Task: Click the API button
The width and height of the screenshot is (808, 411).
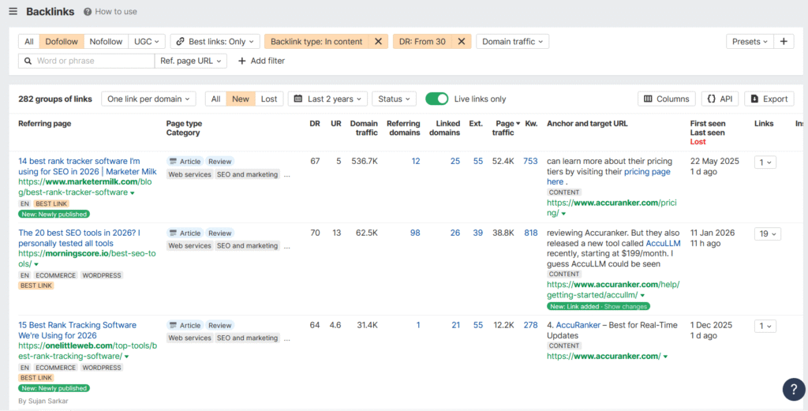Action: 720,99
